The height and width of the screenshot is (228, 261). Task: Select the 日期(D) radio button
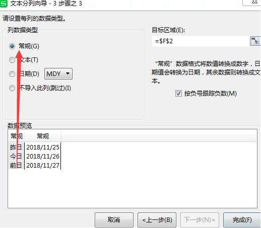(12, 74)
